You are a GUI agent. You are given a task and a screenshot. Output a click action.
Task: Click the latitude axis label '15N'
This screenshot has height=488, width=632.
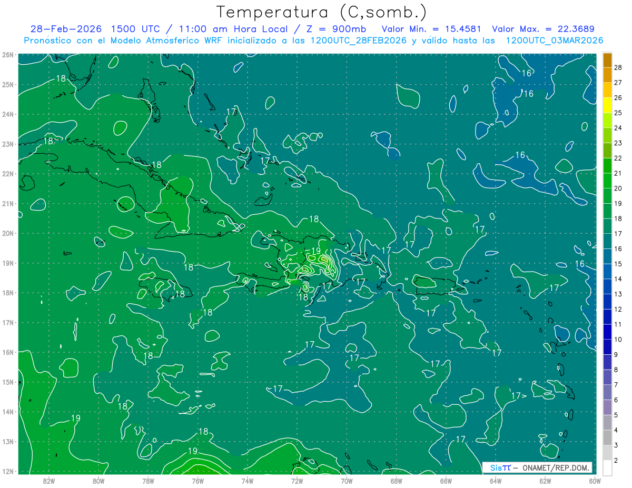[x=8, y=382]
